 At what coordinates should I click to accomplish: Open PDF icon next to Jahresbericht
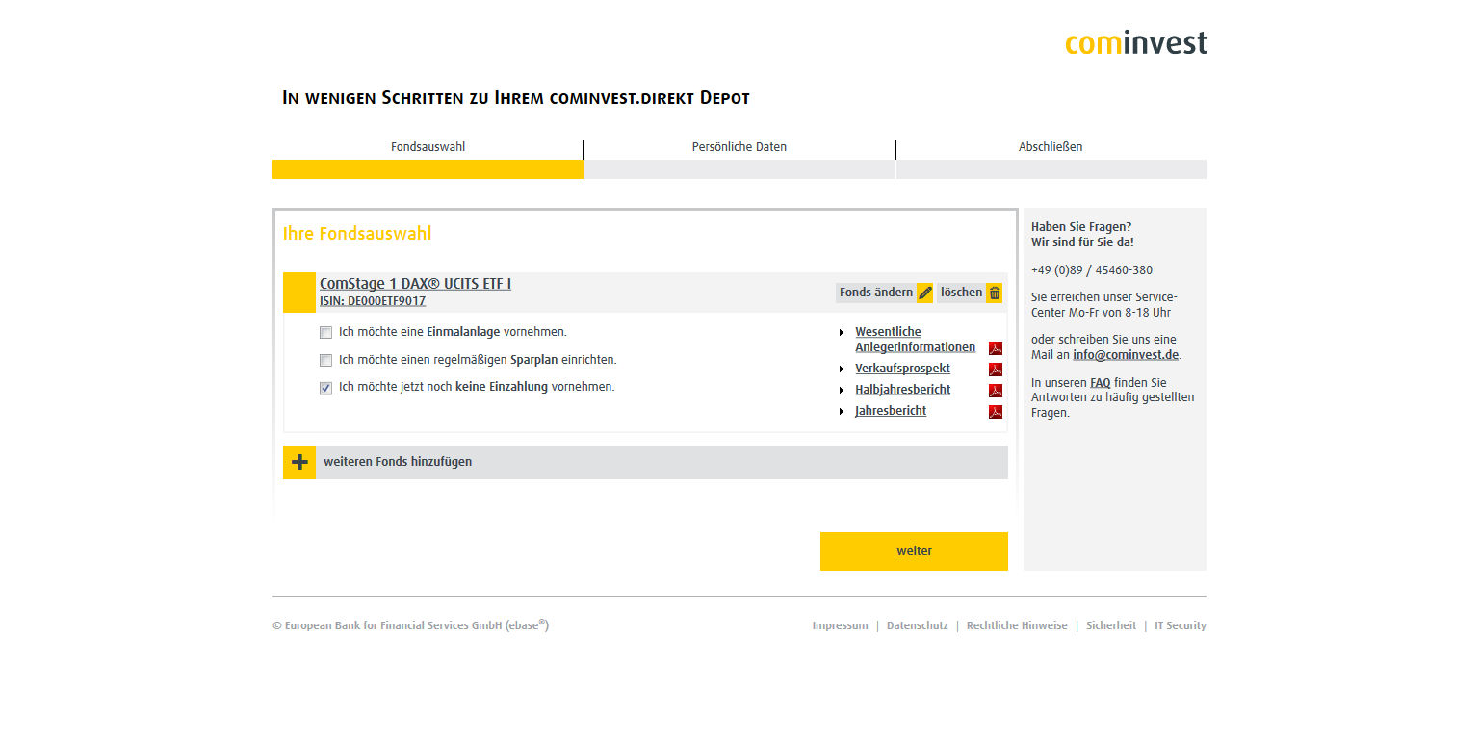tap(996, 412)
